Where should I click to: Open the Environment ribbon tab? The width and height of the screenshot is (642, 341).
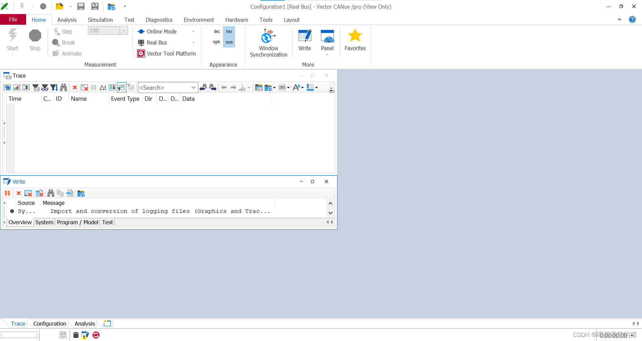click(x=199, y=20)
